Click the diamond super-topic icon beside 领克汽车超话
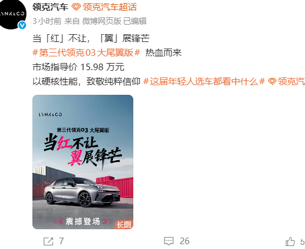305x249 pixels. tap(76, 7)
